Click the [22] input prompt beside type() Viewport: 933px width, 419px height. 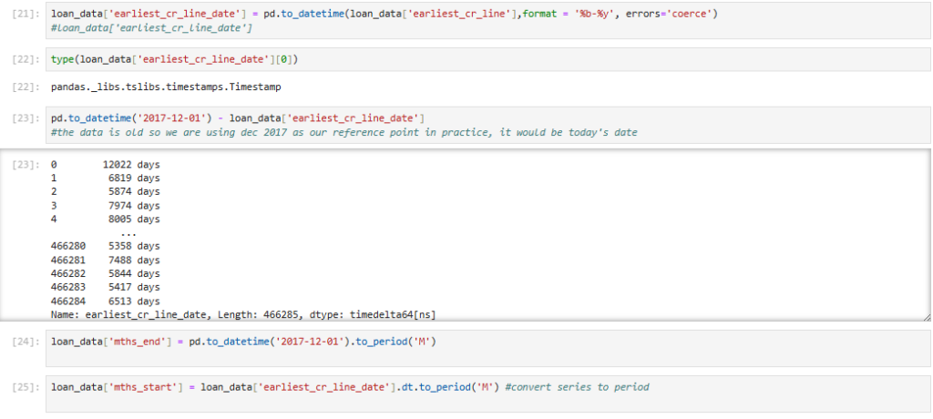click(x=25, y=59)
